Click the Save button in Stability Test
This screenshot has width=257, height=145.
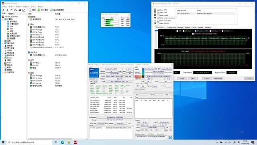coord(193,79)
